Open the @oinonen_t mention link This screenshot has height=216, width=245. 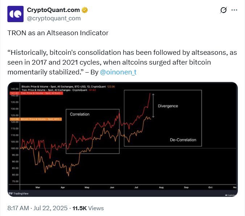click(118, 72)
